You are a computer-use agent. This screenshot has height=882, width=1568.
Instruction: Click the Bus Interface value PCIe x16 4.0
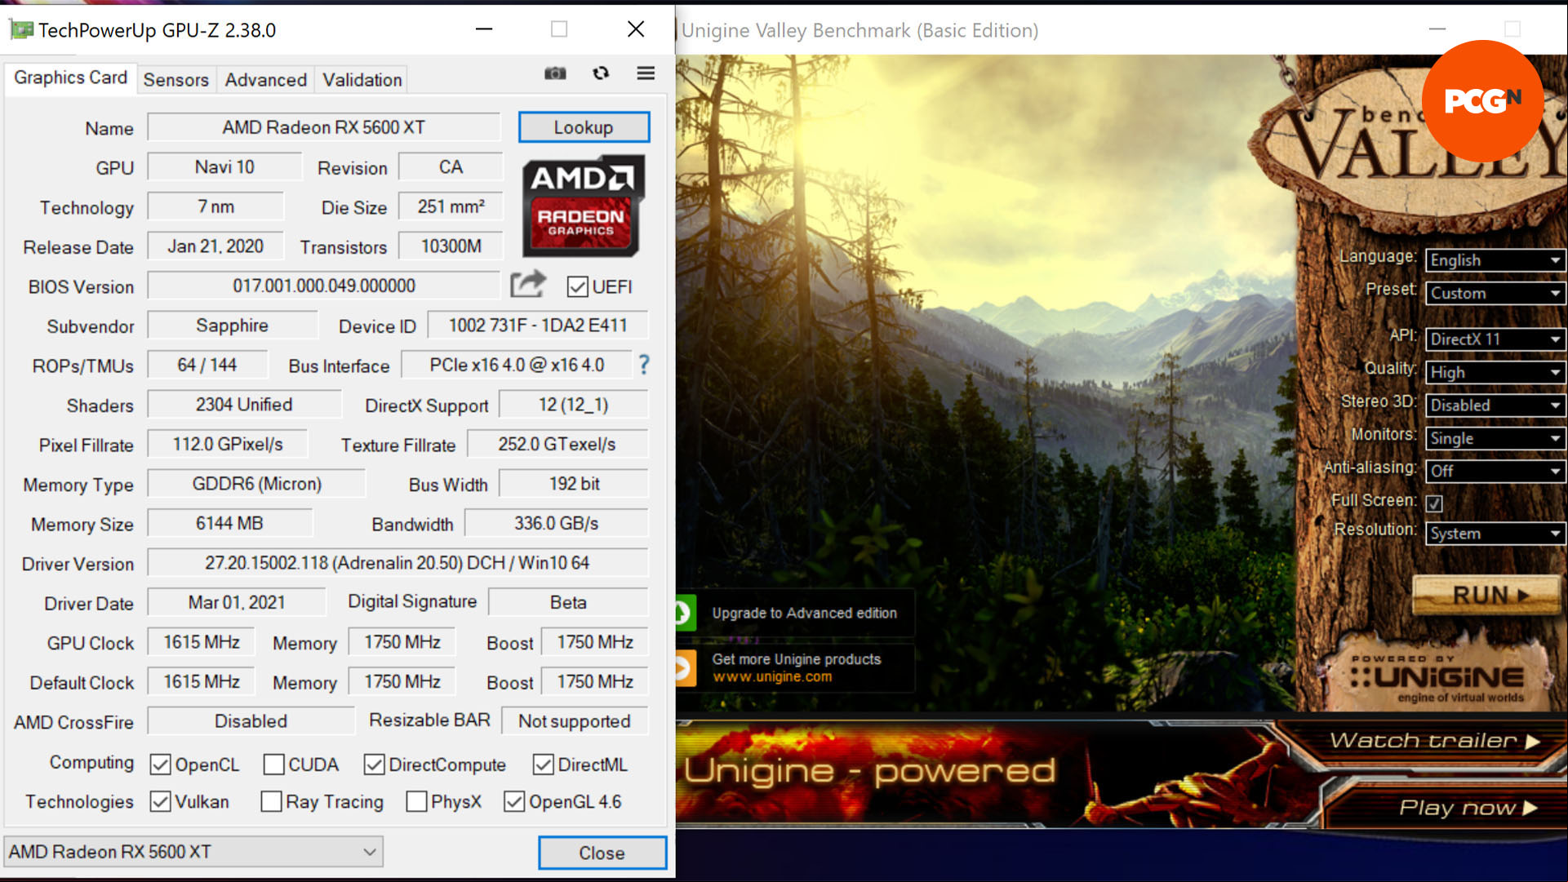click(x=517, y=365)
